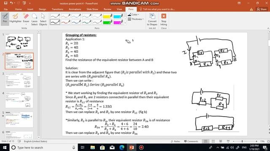
Task: Switch to the Insert tab
Action: click(30, 9)
